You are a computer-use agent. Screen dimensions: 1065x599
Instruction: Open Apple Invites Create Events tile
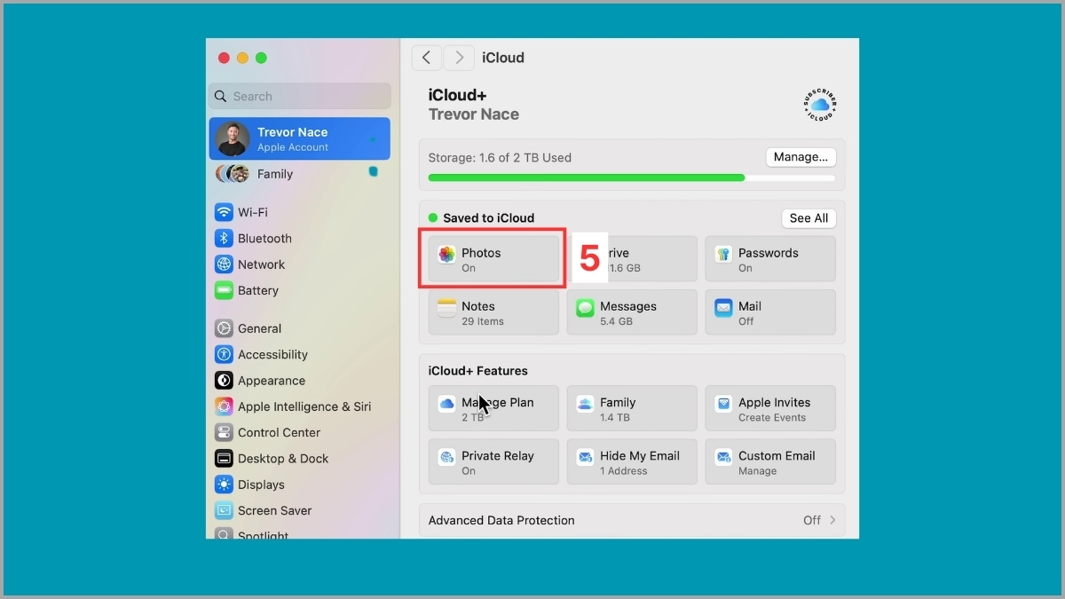[x=770, y=408]
